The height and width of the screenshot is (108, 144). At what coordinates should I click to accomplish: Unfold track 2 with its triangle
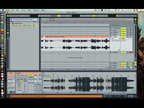click(111, 30)
